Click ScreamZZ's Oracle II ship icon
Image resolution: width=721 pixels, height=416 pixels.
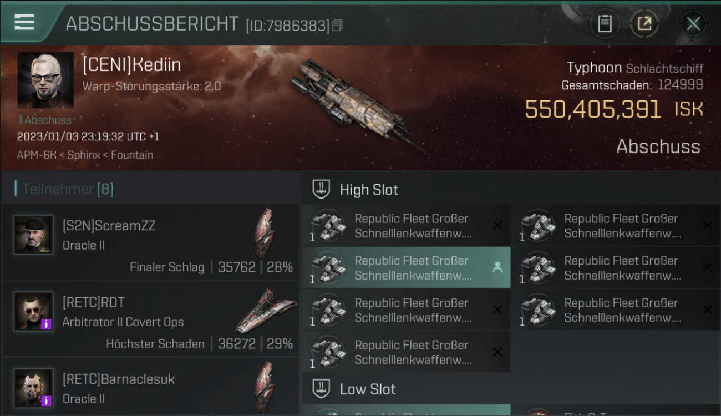click(x=265, y=232)
